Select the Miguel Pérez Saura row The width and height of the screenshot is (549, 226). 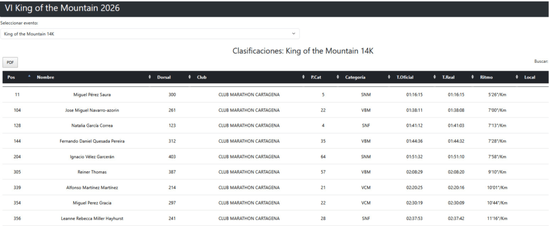click(92, 94)
